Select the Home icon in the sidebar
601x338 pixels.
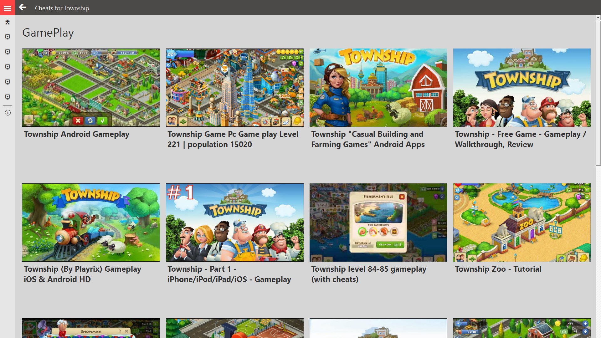[7, 22]
